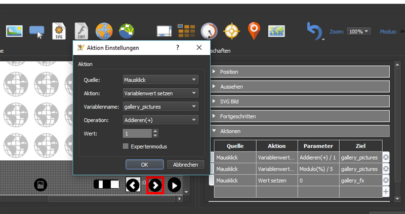Open the Variablenname dropdown
Image resolution: width=405 pixels, height=214 pixels.
[160, 106]
